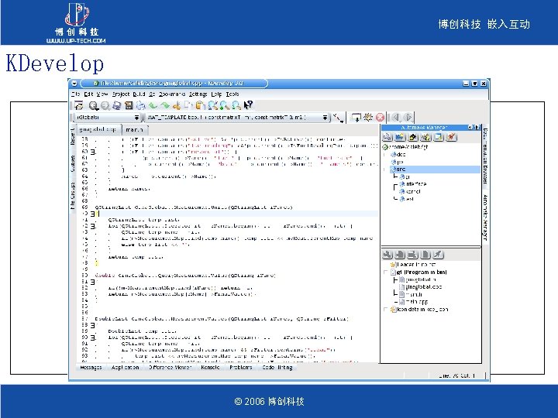
Task: Open the File menu
Action: (75, 94)
